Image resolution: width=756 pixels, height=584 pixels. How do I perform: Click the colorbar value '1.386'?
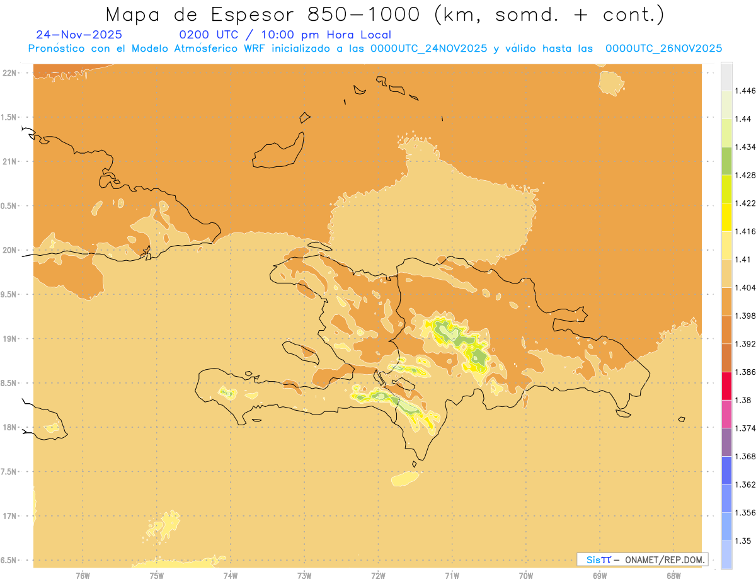pos(747,372)
